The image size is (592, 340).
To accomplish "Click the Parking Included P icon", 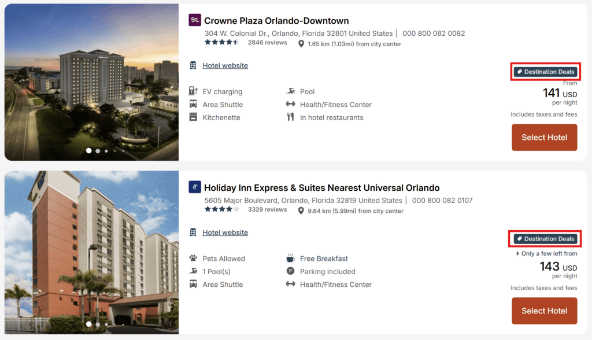I will [x=290, y=271].
